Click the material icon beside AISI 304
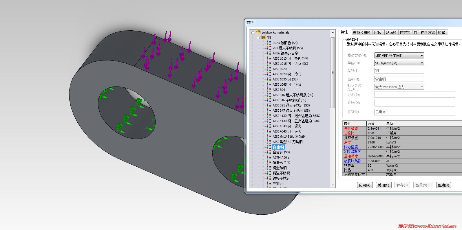Image resolution: width=462 pixels, height=230 pixels. pos(269,90)
